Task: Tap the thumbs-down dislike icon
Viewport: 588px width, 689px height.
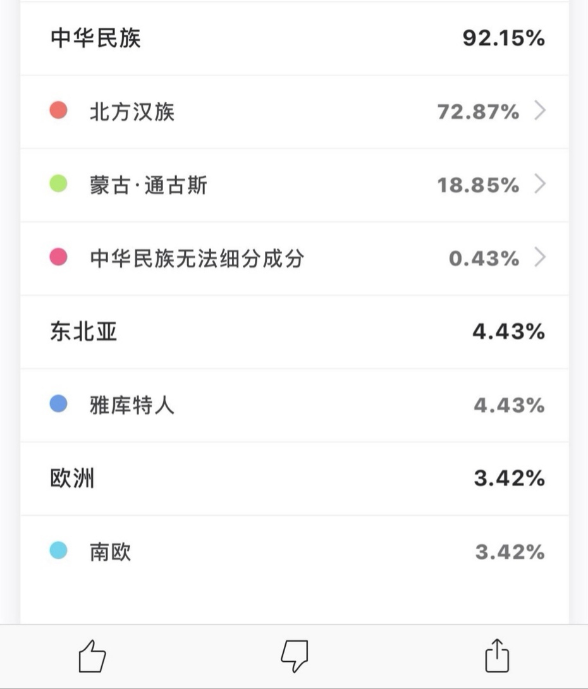Action: click(x=295, y=656)
